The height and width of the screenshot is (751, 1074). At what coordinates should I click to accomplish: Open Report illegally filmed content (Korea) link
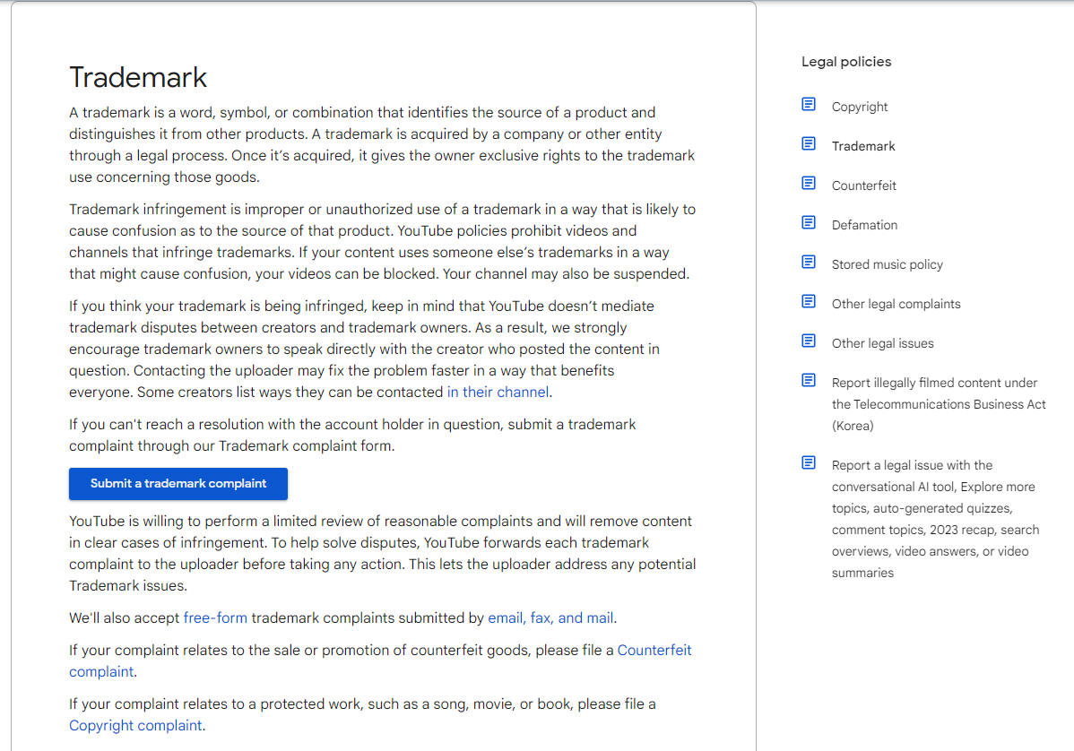point(939,404)
